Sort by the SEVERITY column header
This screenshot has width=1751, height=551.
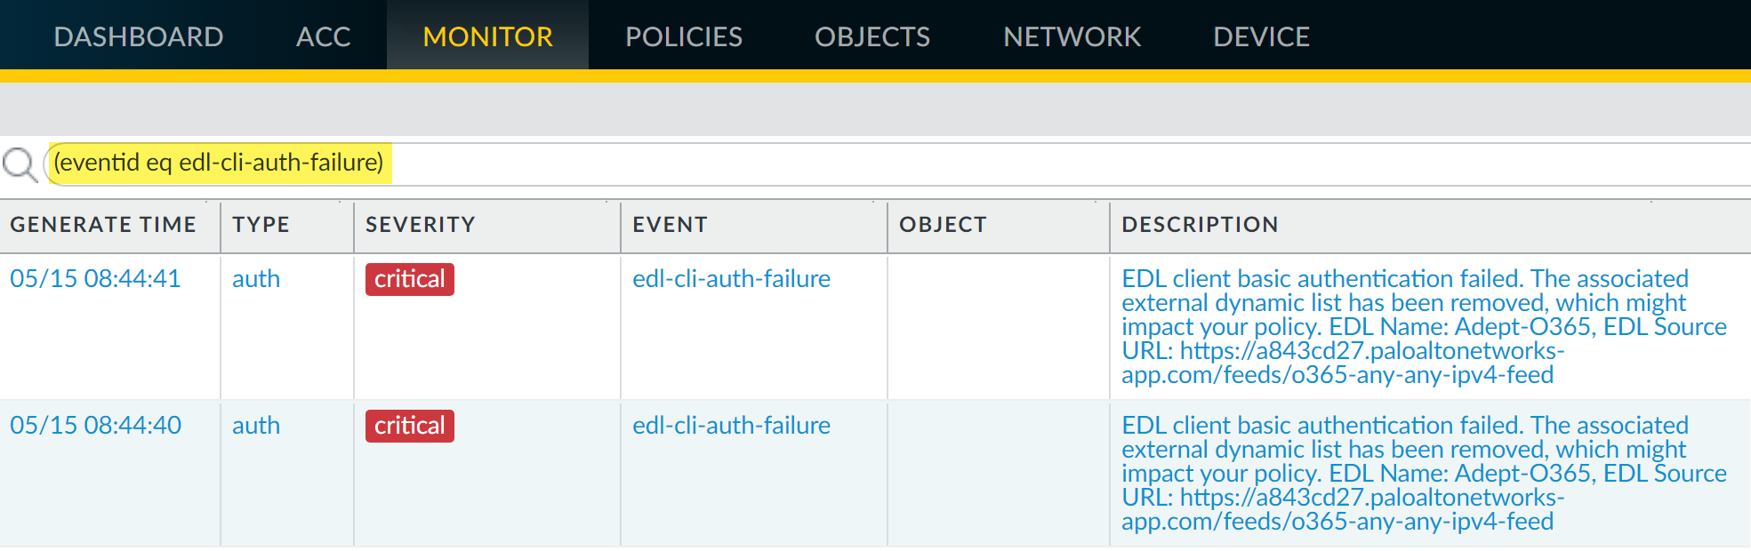point(420,225)
